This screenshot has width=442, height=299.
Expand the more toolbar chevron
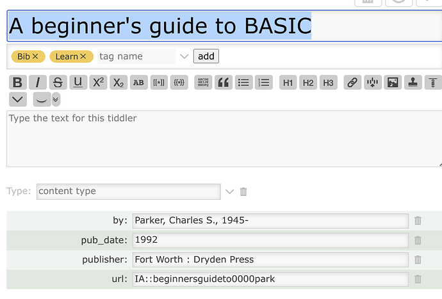(18, 99)
